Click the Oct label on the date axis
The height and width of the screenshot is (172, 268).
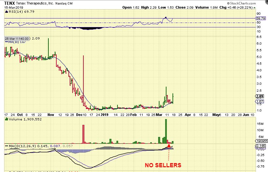[x=20, y=115]
